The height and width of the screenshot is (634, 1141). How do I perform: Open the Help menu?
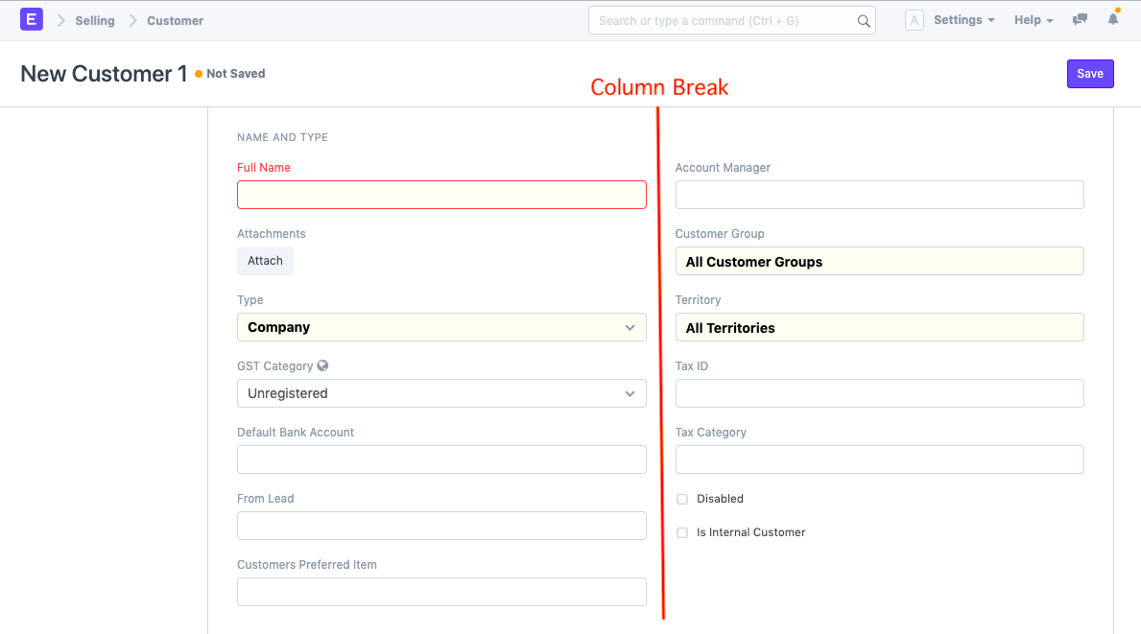tap(1033, 20)
